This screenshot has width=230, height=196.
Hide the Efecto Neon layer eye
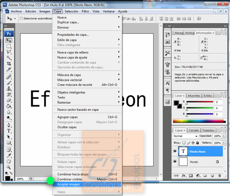175,151
